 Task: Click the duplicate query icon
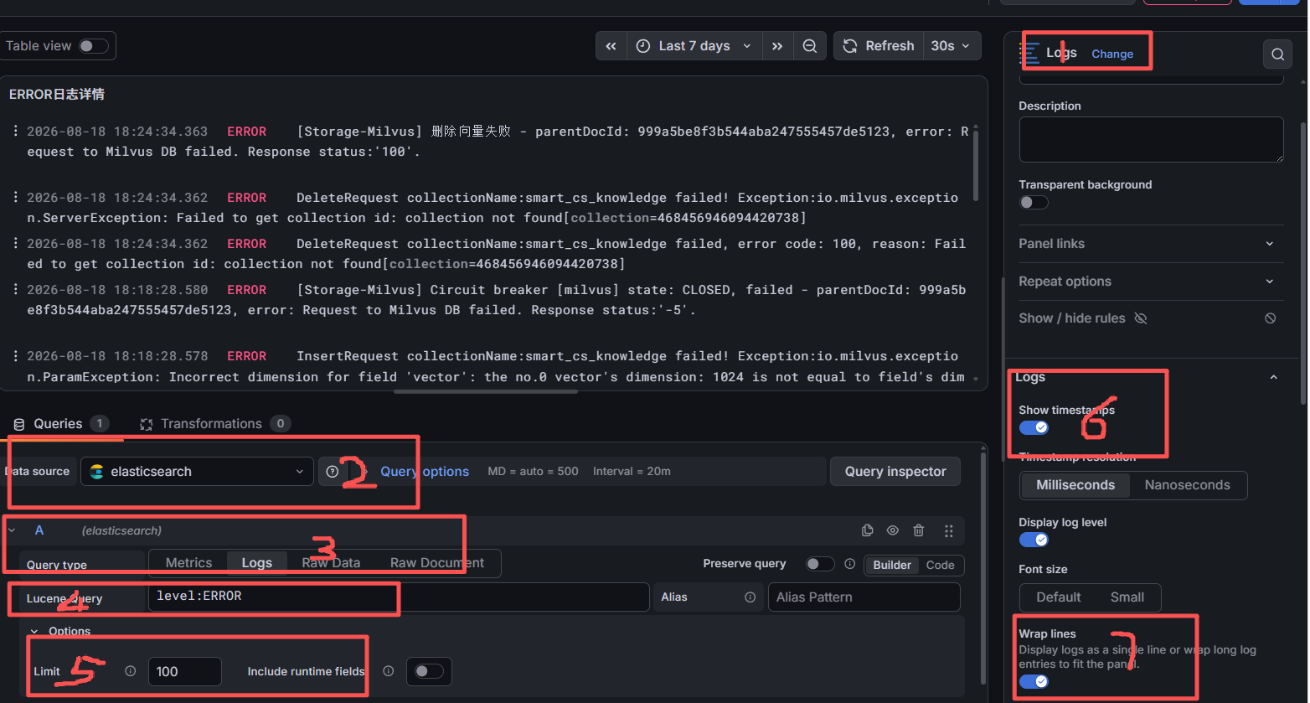coord(868,530)
